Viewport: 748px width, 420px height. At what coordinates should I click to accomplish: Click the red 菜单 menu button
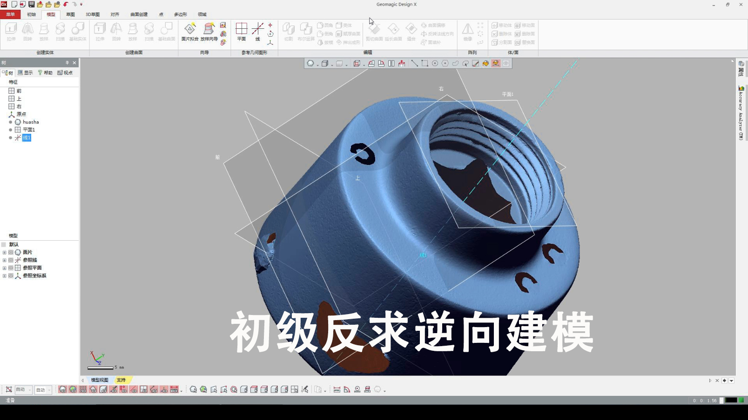pyautogui.click(x=10, y=14)
